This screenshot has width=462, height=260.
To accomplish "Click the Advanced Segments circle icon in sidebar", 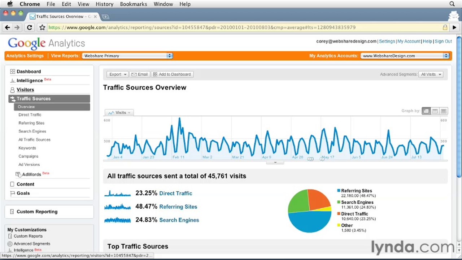I will 10,244.
